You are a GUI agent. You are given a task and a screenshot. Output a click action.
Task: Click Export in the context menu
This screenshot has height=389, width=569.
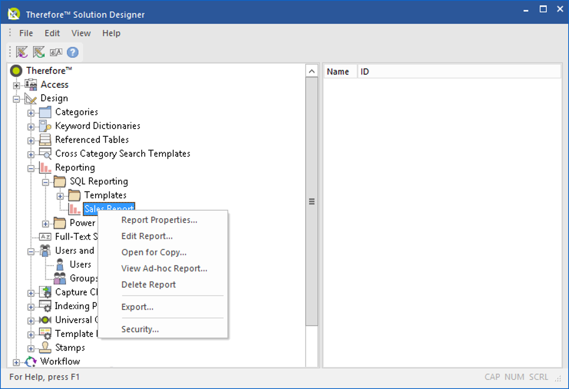[137, 307]
